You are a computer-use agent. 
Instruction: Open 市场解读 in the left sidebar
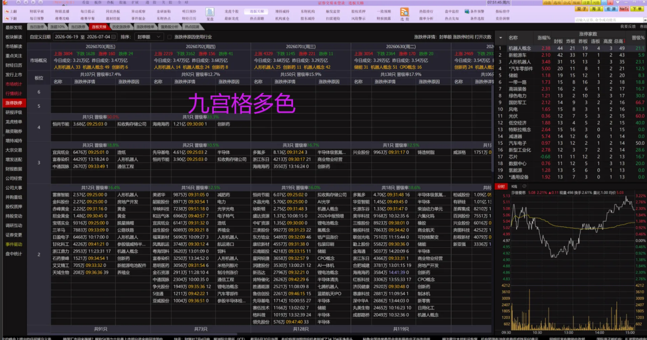[x=14, y=47]
